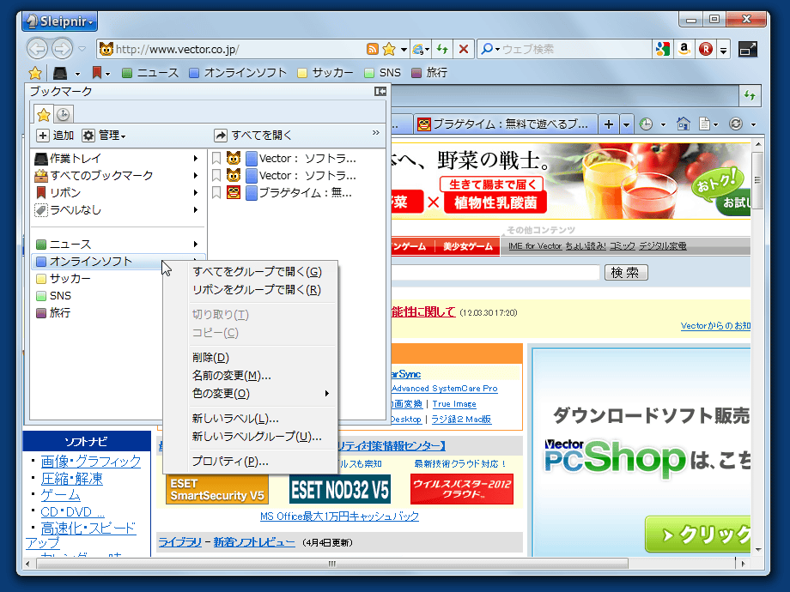Click the green reload arrows icon
This screenshot has width=790, height=592.
tap(442, 49)
